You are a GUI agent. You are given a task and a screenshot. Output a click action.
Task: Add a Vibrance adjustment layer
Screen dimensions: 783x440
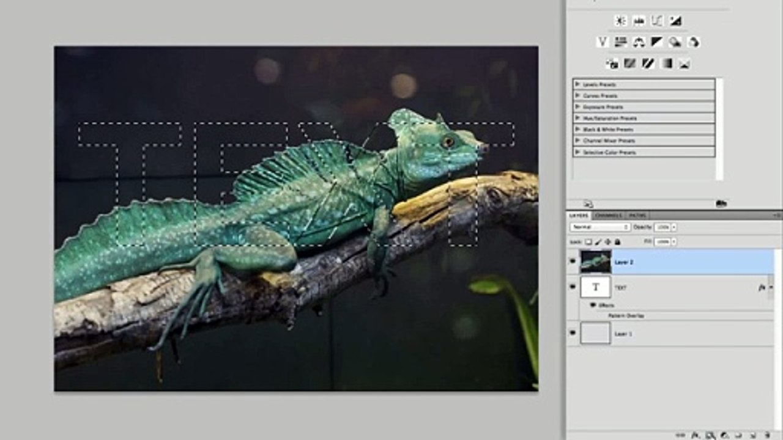[x=603, y=42]
